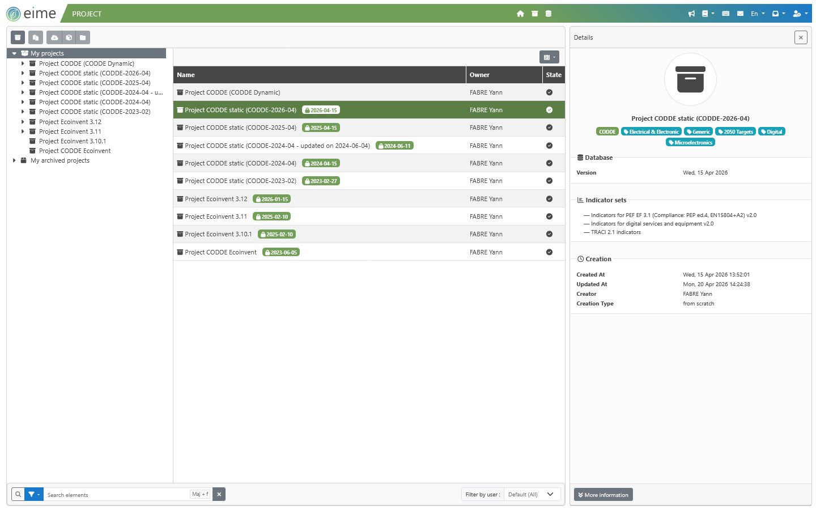This screenshot has height=510, width=816.
Task: Click the 2023-06-05 lock date badge
Action: [281, 252]
